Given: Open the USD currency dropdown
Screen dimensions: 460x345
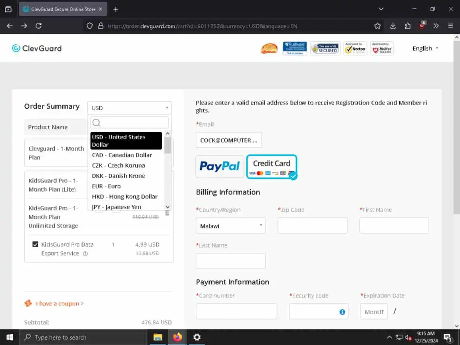Looking at the screenshot, I should tap(129, 108).
